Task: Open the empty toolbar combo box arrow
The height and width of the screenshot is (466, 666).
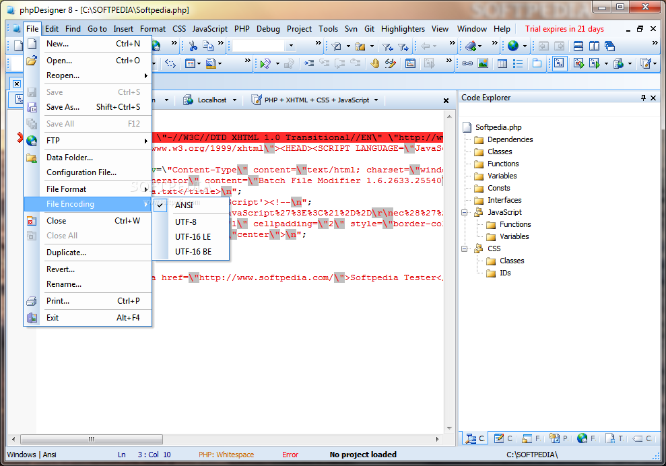Action: coord(291,46)
